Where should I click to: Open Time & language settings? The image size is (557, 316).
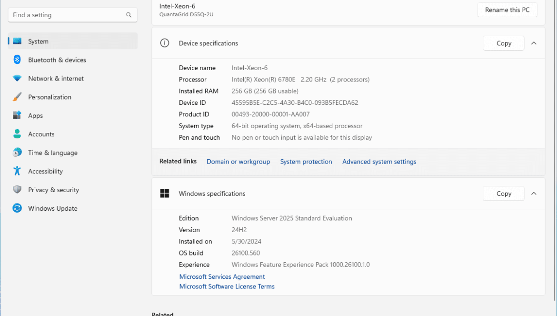(73, 153)
